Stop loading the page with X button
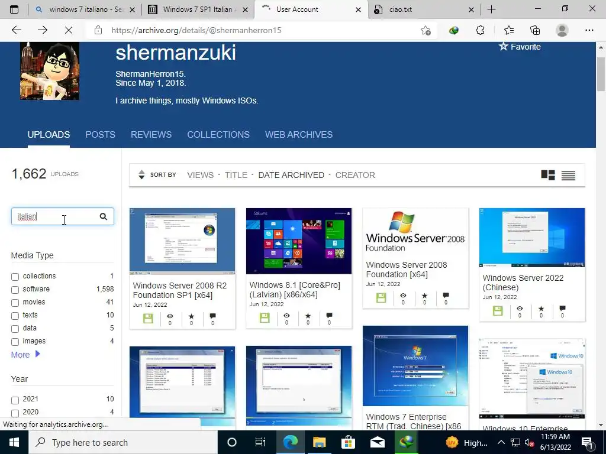 click(x=69, y=30)
